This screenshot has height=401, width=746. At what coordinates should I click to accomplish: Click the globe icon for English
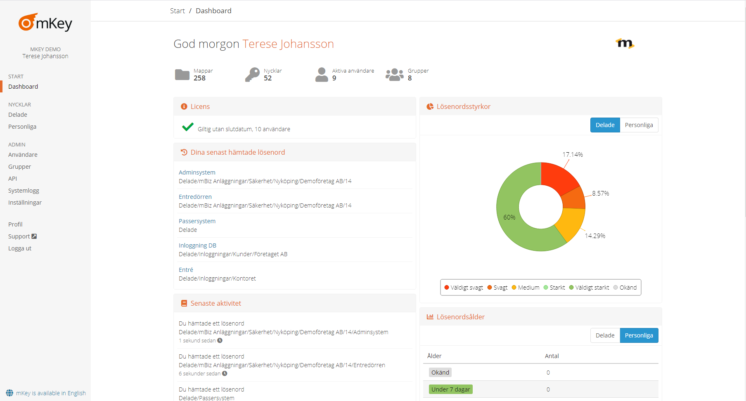click(9, 393)
